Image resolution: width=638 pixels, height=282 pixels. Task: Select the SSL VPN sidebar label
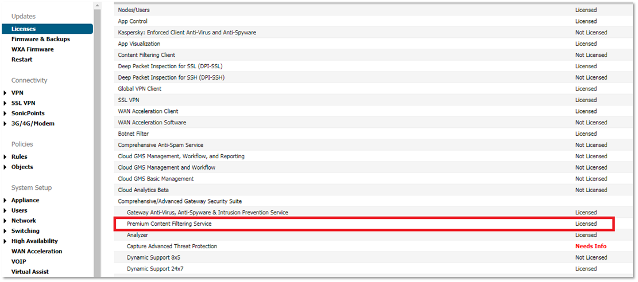click(x=23, y=103)
